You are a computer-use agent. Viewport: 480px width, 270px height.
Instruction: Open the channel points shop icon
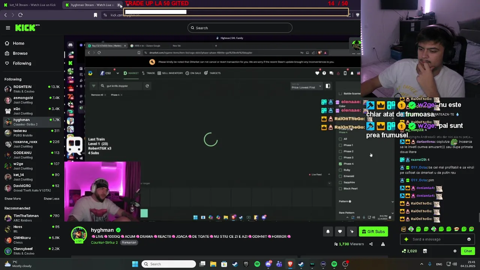click(x=425, y=251)
